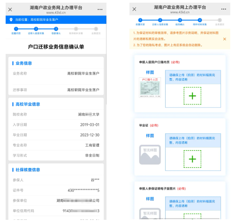The image size is (231, 224).
Task: Go to step 1 前置问答 on left screen
Action: [x=16, y=29]
